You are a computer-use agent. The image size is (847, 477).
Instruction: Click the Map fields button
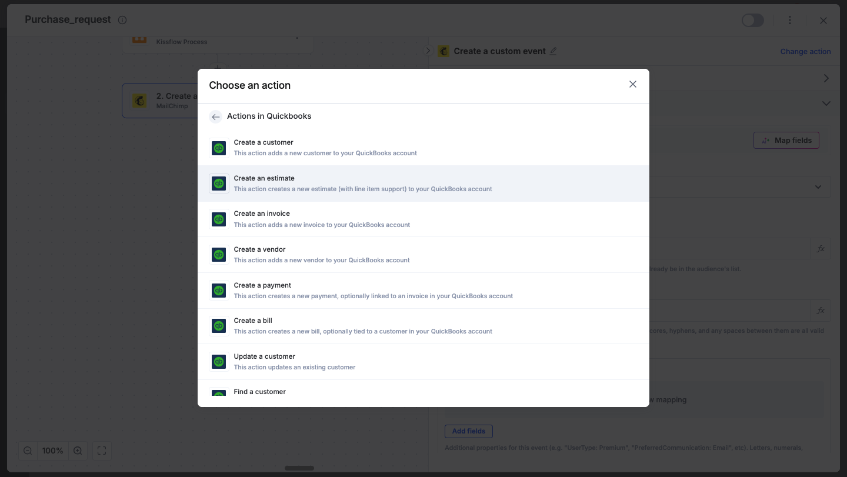pos(786,141)
